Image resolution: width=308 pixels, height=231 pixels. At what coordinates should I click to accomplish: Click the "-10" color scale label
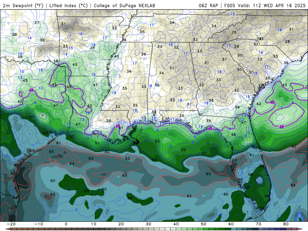click(39, 224)
